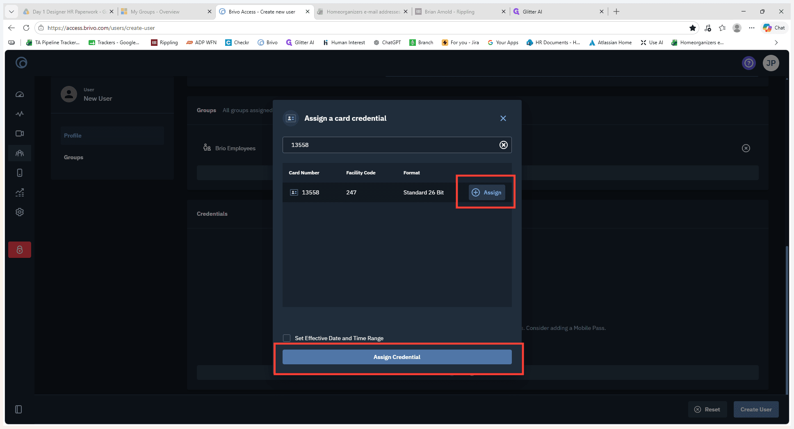Screen dimensions: 794x429
Task: Open the help question mark icon
Action: [749, 63]
